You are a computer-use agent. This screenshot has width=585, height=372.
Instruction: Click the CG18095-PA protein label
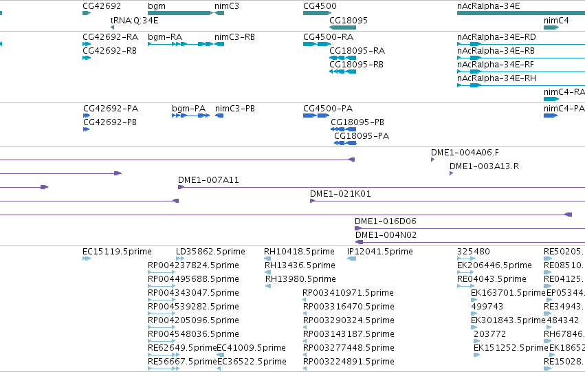(x=362, y=136)
